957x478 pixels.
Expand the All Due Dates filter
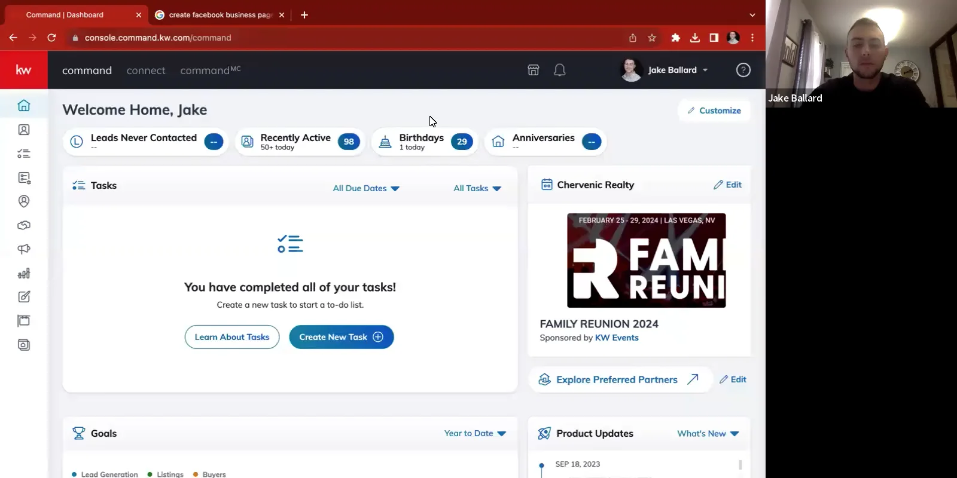(366, 188)
